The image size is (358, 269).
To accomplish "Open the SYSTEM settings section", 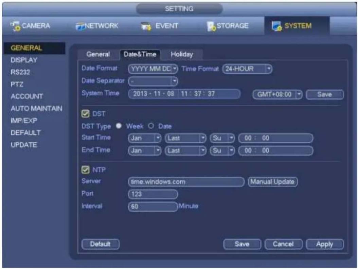I will [x=297, y=25].
